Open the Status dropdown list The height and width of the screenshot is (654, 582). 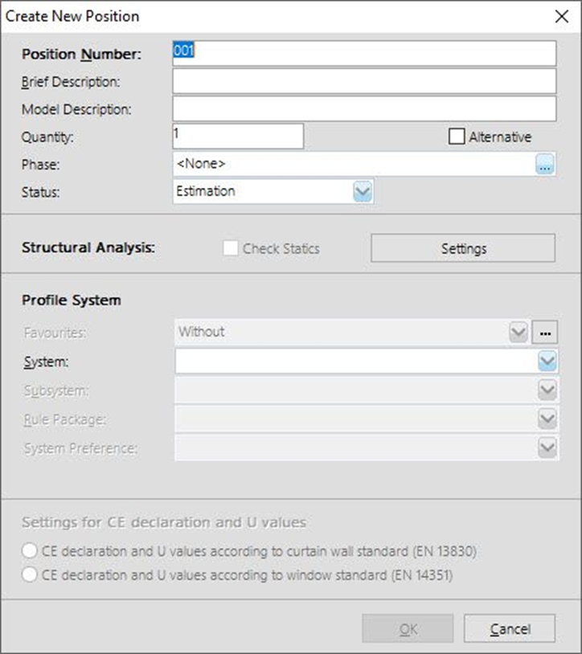[x=362, y=191]
